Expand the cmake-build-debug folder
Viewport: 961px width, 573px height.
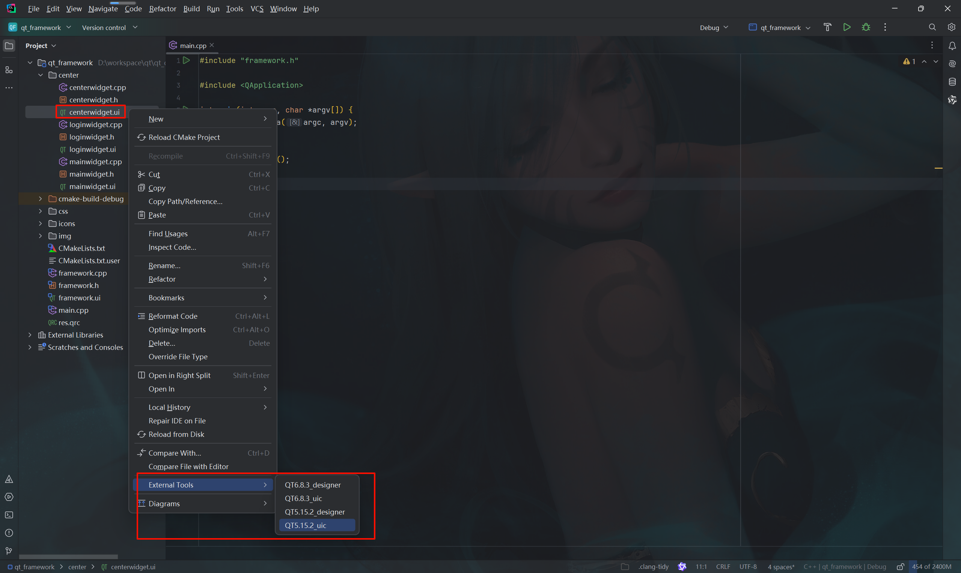(41, 198)
